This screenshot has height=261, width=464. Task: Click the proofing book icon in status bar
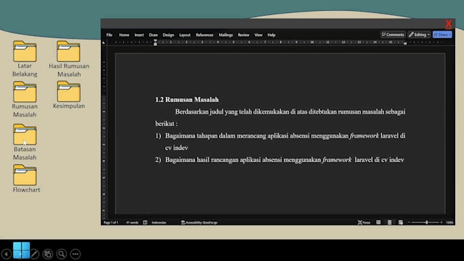point(145,222)
